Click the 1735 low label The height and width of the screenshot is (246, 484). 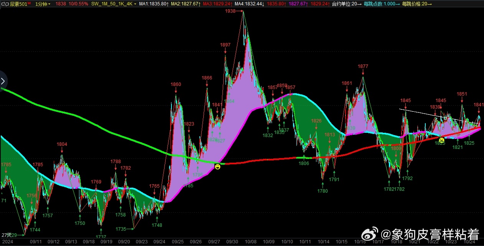click(x=121, y=229)
